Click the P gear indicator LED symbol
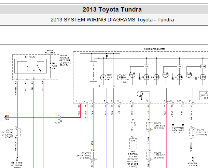The height and width of the screenshot is (168, 208). [147, 77]
